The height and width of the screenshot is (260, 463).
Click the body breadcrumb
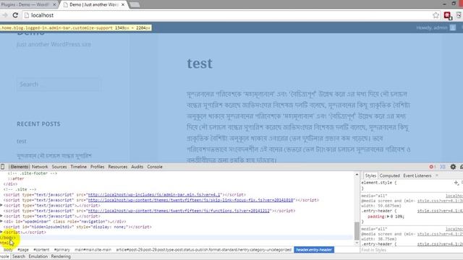point(8,250)
